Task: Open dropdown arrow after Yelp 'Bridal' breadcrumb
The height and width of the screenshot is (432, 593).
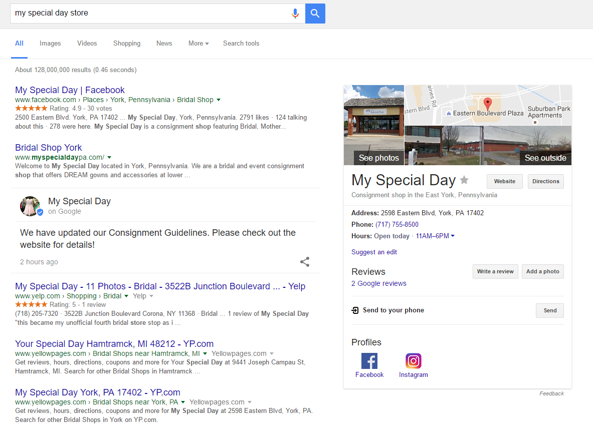Action: [x=126, y=296]
